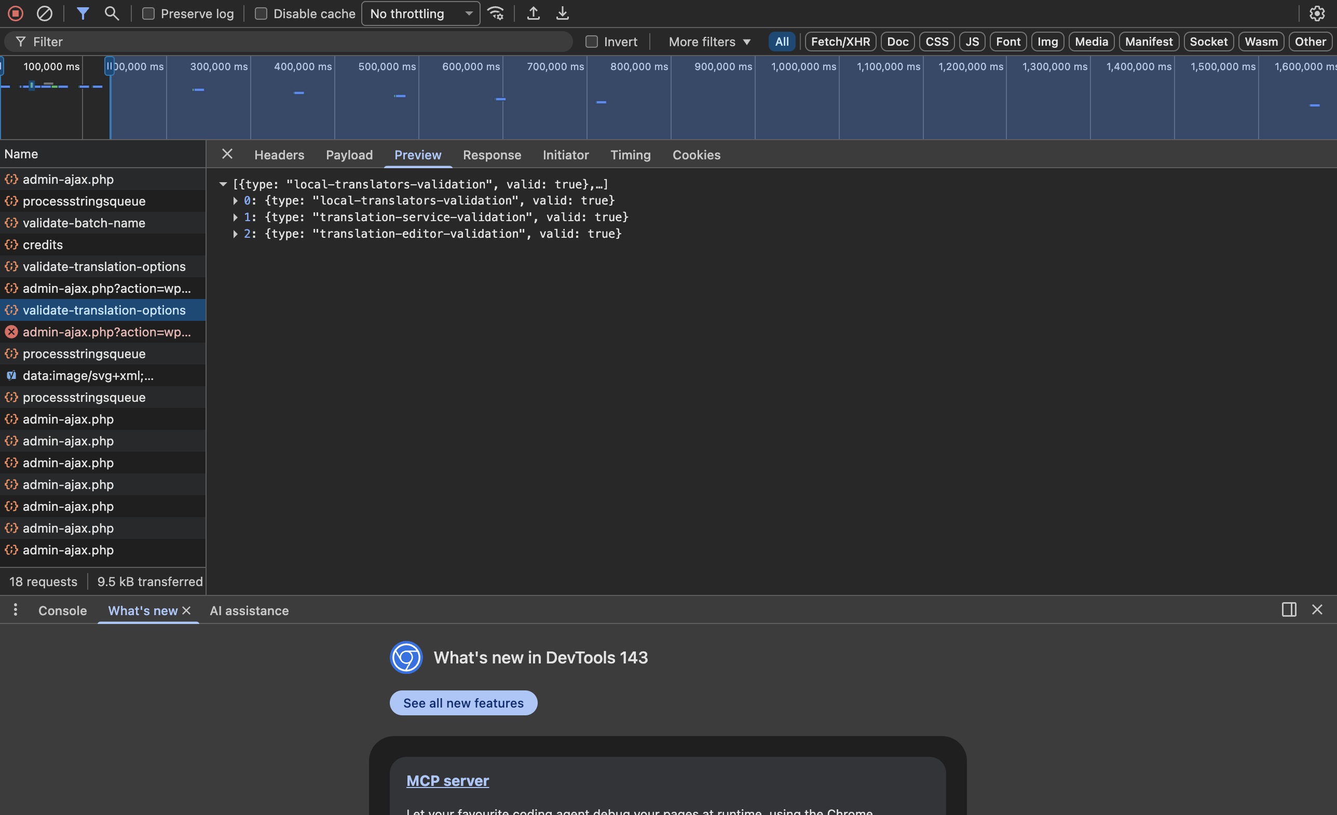
Task: Open More filters dropdown
Action: 709,42
